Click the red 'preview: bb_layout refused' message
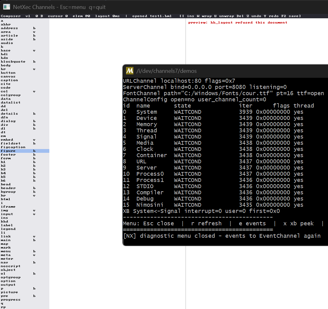328x309 pixels. (238, 23)
